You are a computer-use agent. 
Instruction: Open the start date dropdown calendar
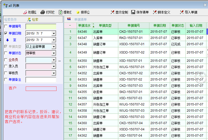54,33
